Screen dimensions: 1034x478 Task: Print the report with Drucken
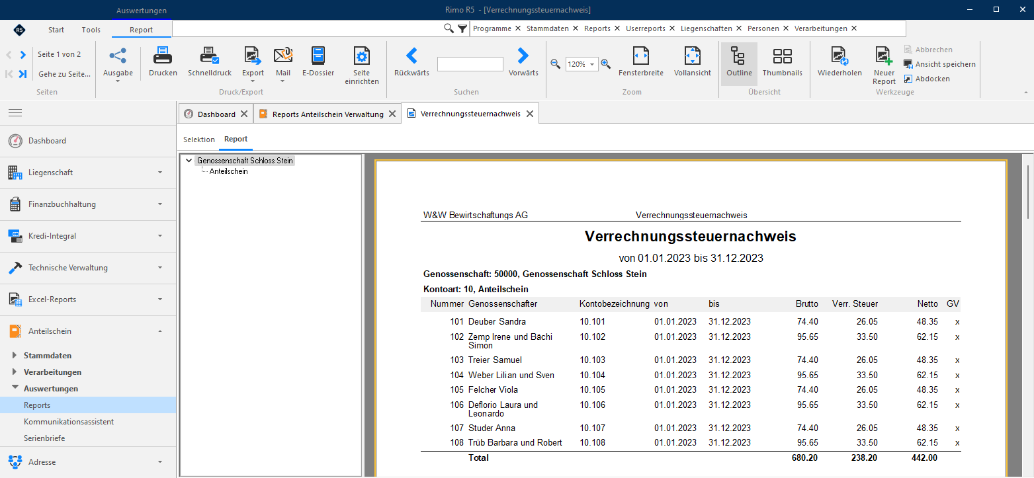tap(163, 62)
